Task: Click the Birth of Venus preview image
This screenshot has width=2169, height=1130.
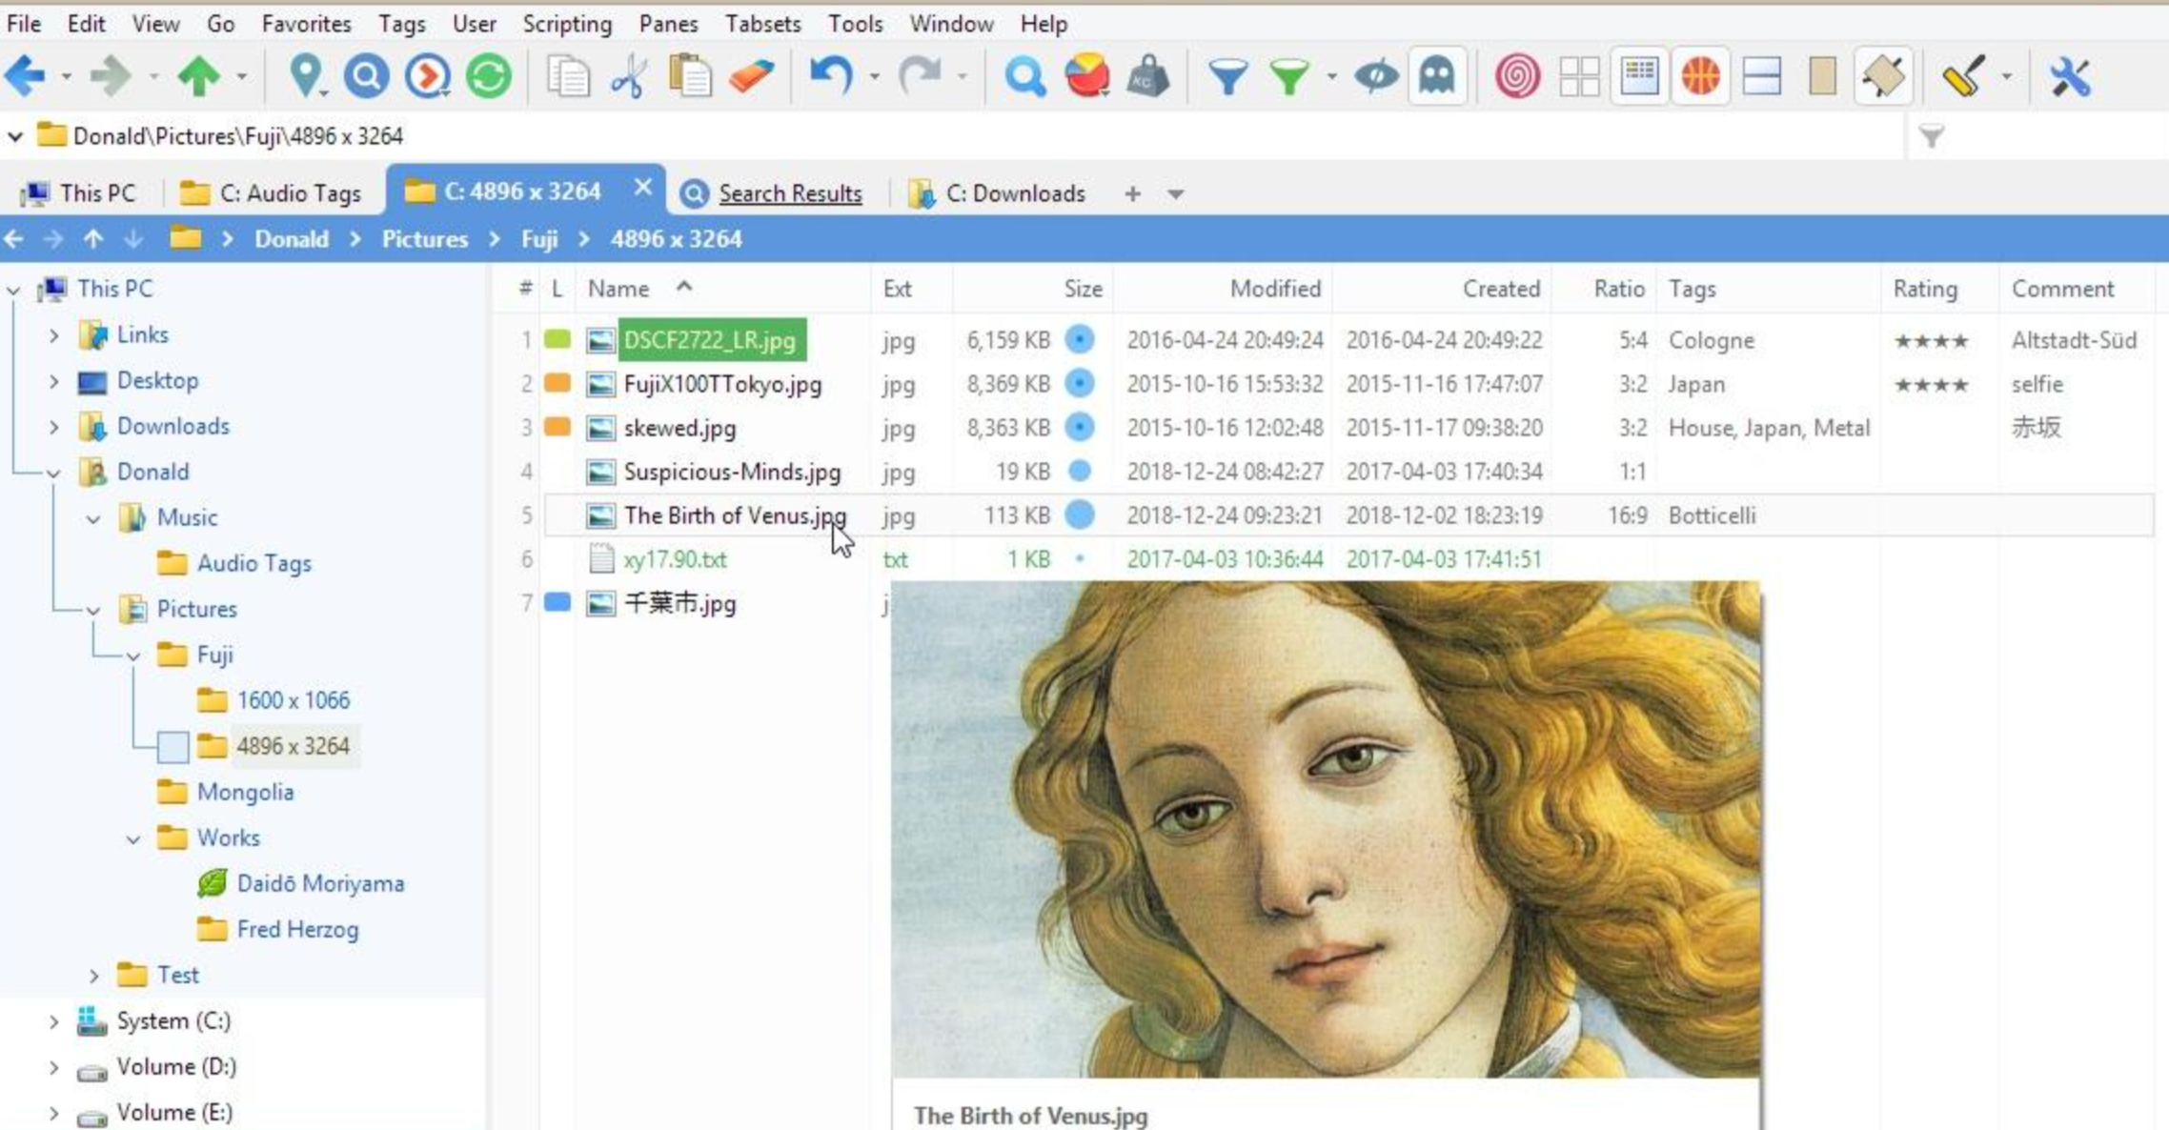Action: click(x=1326, y=829)
